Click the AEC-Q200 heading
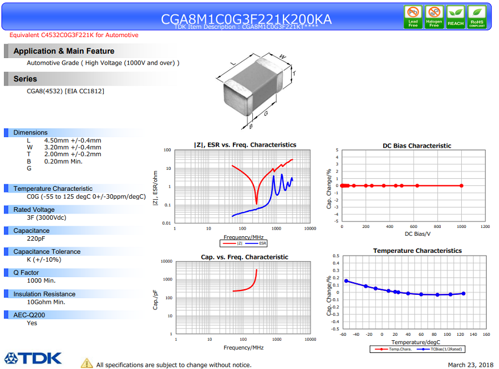 29,315
